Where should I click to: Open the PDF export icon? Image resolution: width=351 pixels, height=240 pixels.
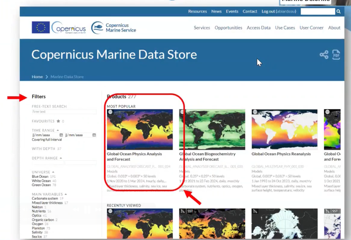click(336, 54)
